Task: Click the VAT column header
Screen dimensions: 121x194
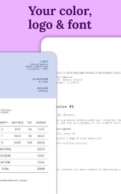Action: 30,122
